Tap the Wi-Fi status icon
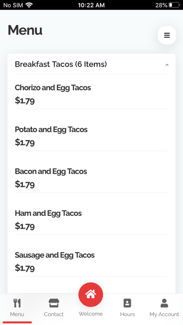 pyautogui.click(x=29, y=5)
